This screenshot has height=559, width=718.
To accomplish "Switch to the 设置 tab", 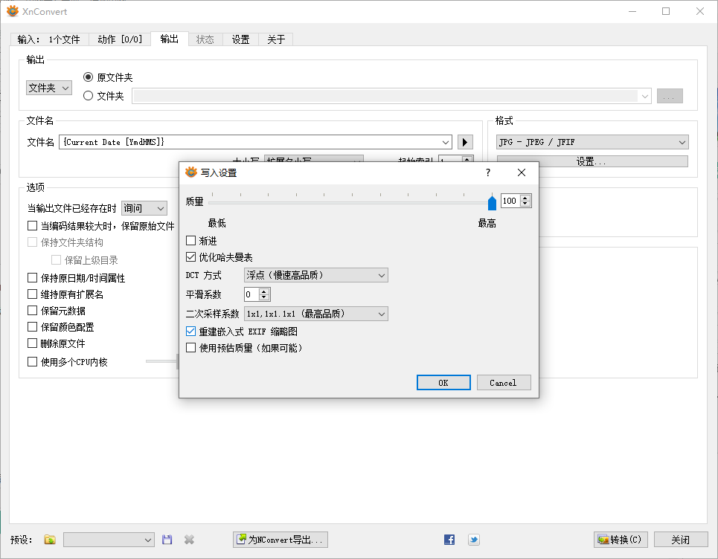I will [x=240, y=39].
